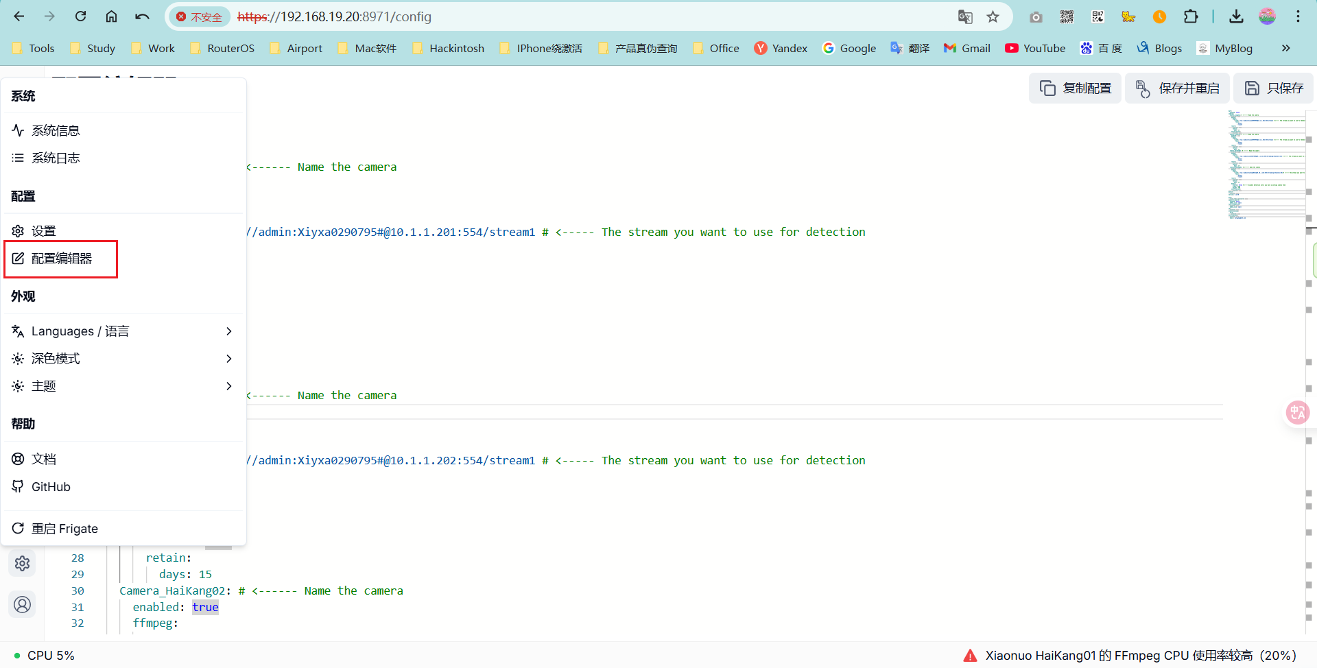Open the Tools bookmark folder

[x=34, y=48]
